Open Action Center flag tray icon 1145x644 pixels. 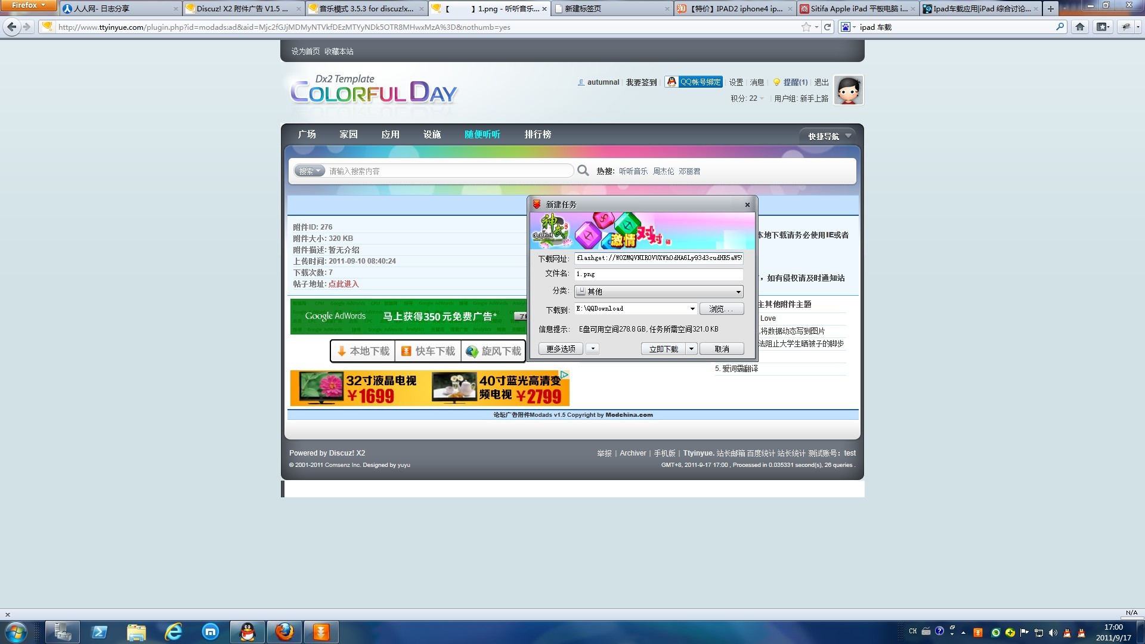click(1025, 633)
